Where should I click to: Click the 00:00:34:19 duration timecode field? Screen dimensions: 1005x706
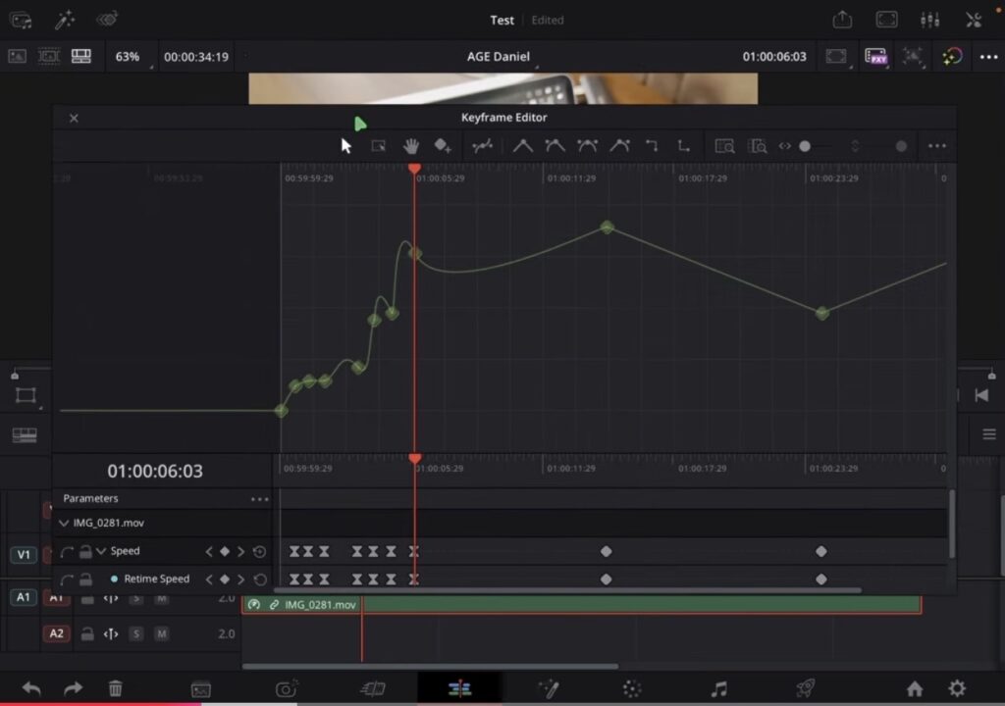coord(196,56)
